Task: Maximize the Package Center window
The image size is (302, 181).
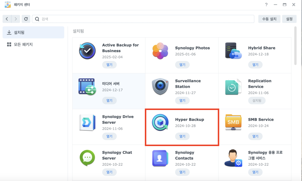Action: pyautogui.click(x=285, y=5)
